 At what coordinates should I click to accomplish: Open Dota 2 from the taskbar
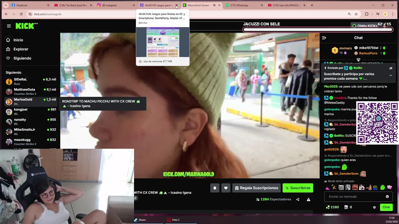[x=173, y=220]
